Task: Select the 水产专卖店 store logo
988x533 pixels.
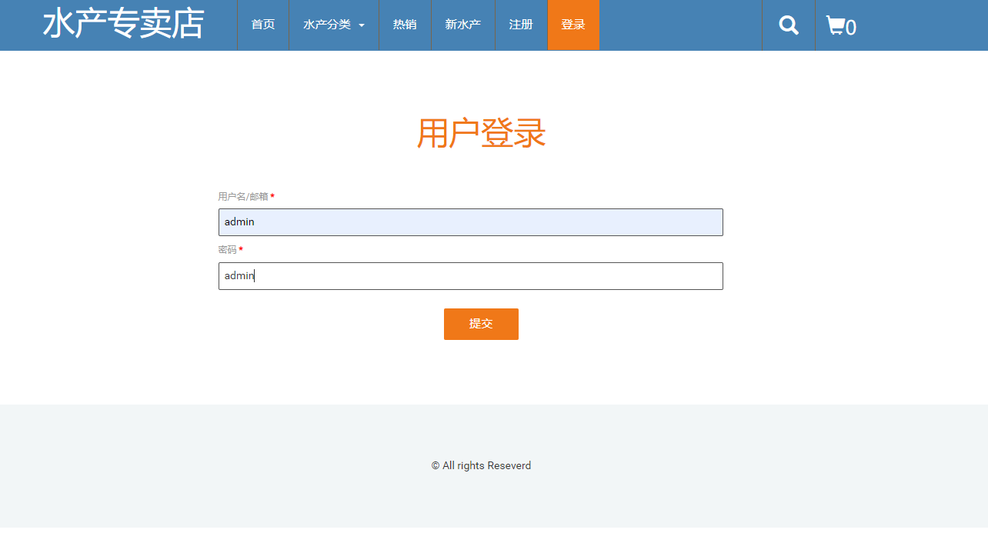Action: click(x=123, y=24)
